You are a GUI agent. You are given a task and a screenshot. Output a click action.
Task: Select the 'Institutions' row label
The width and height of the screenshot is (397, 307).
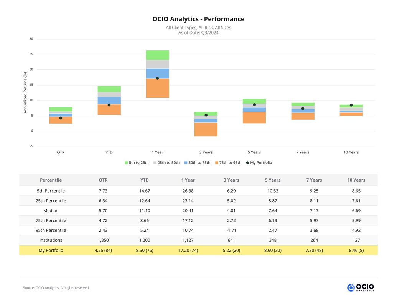coord(51,240)
